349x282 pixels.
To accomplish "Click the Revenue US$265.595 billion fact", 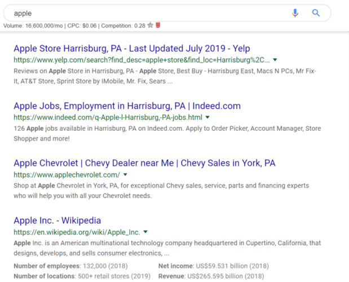I will pos(211,276).
